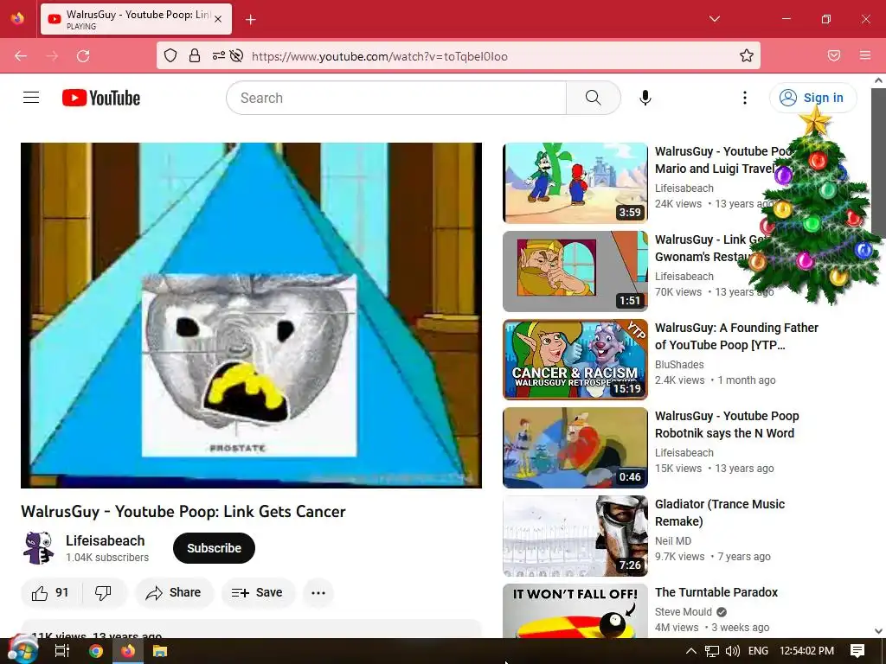Save the video to a playlist

(258, 592)
